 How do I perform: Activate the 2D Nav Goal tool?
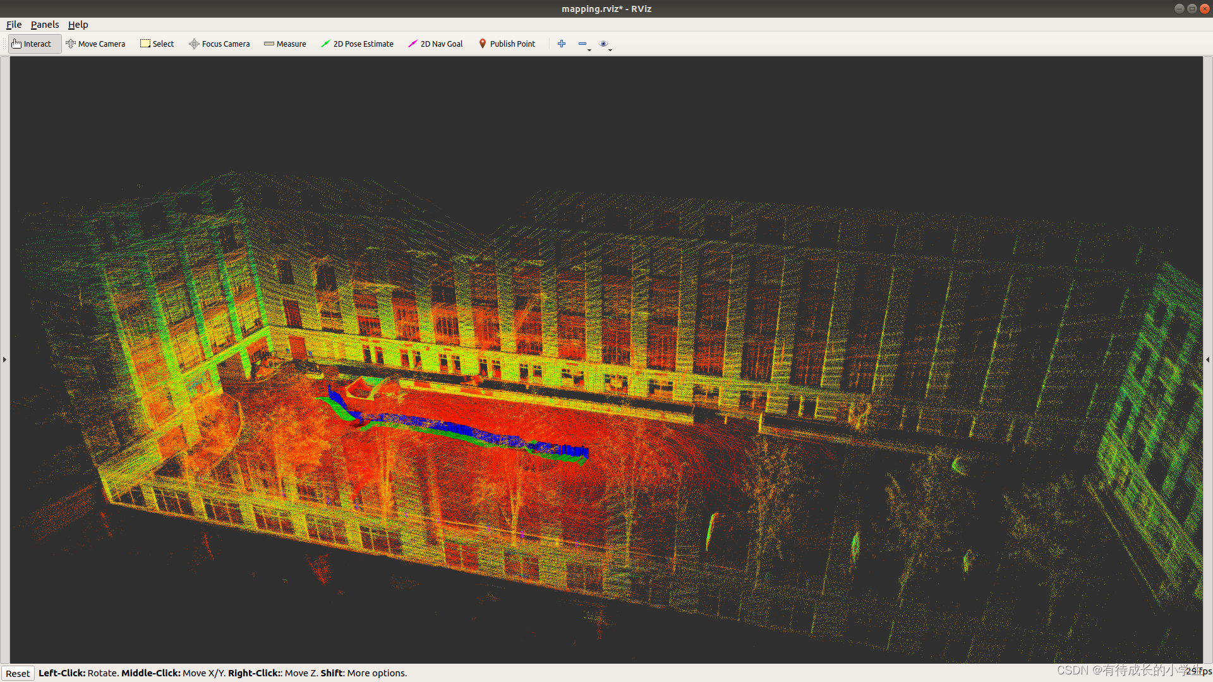click(x=435, y=44)
